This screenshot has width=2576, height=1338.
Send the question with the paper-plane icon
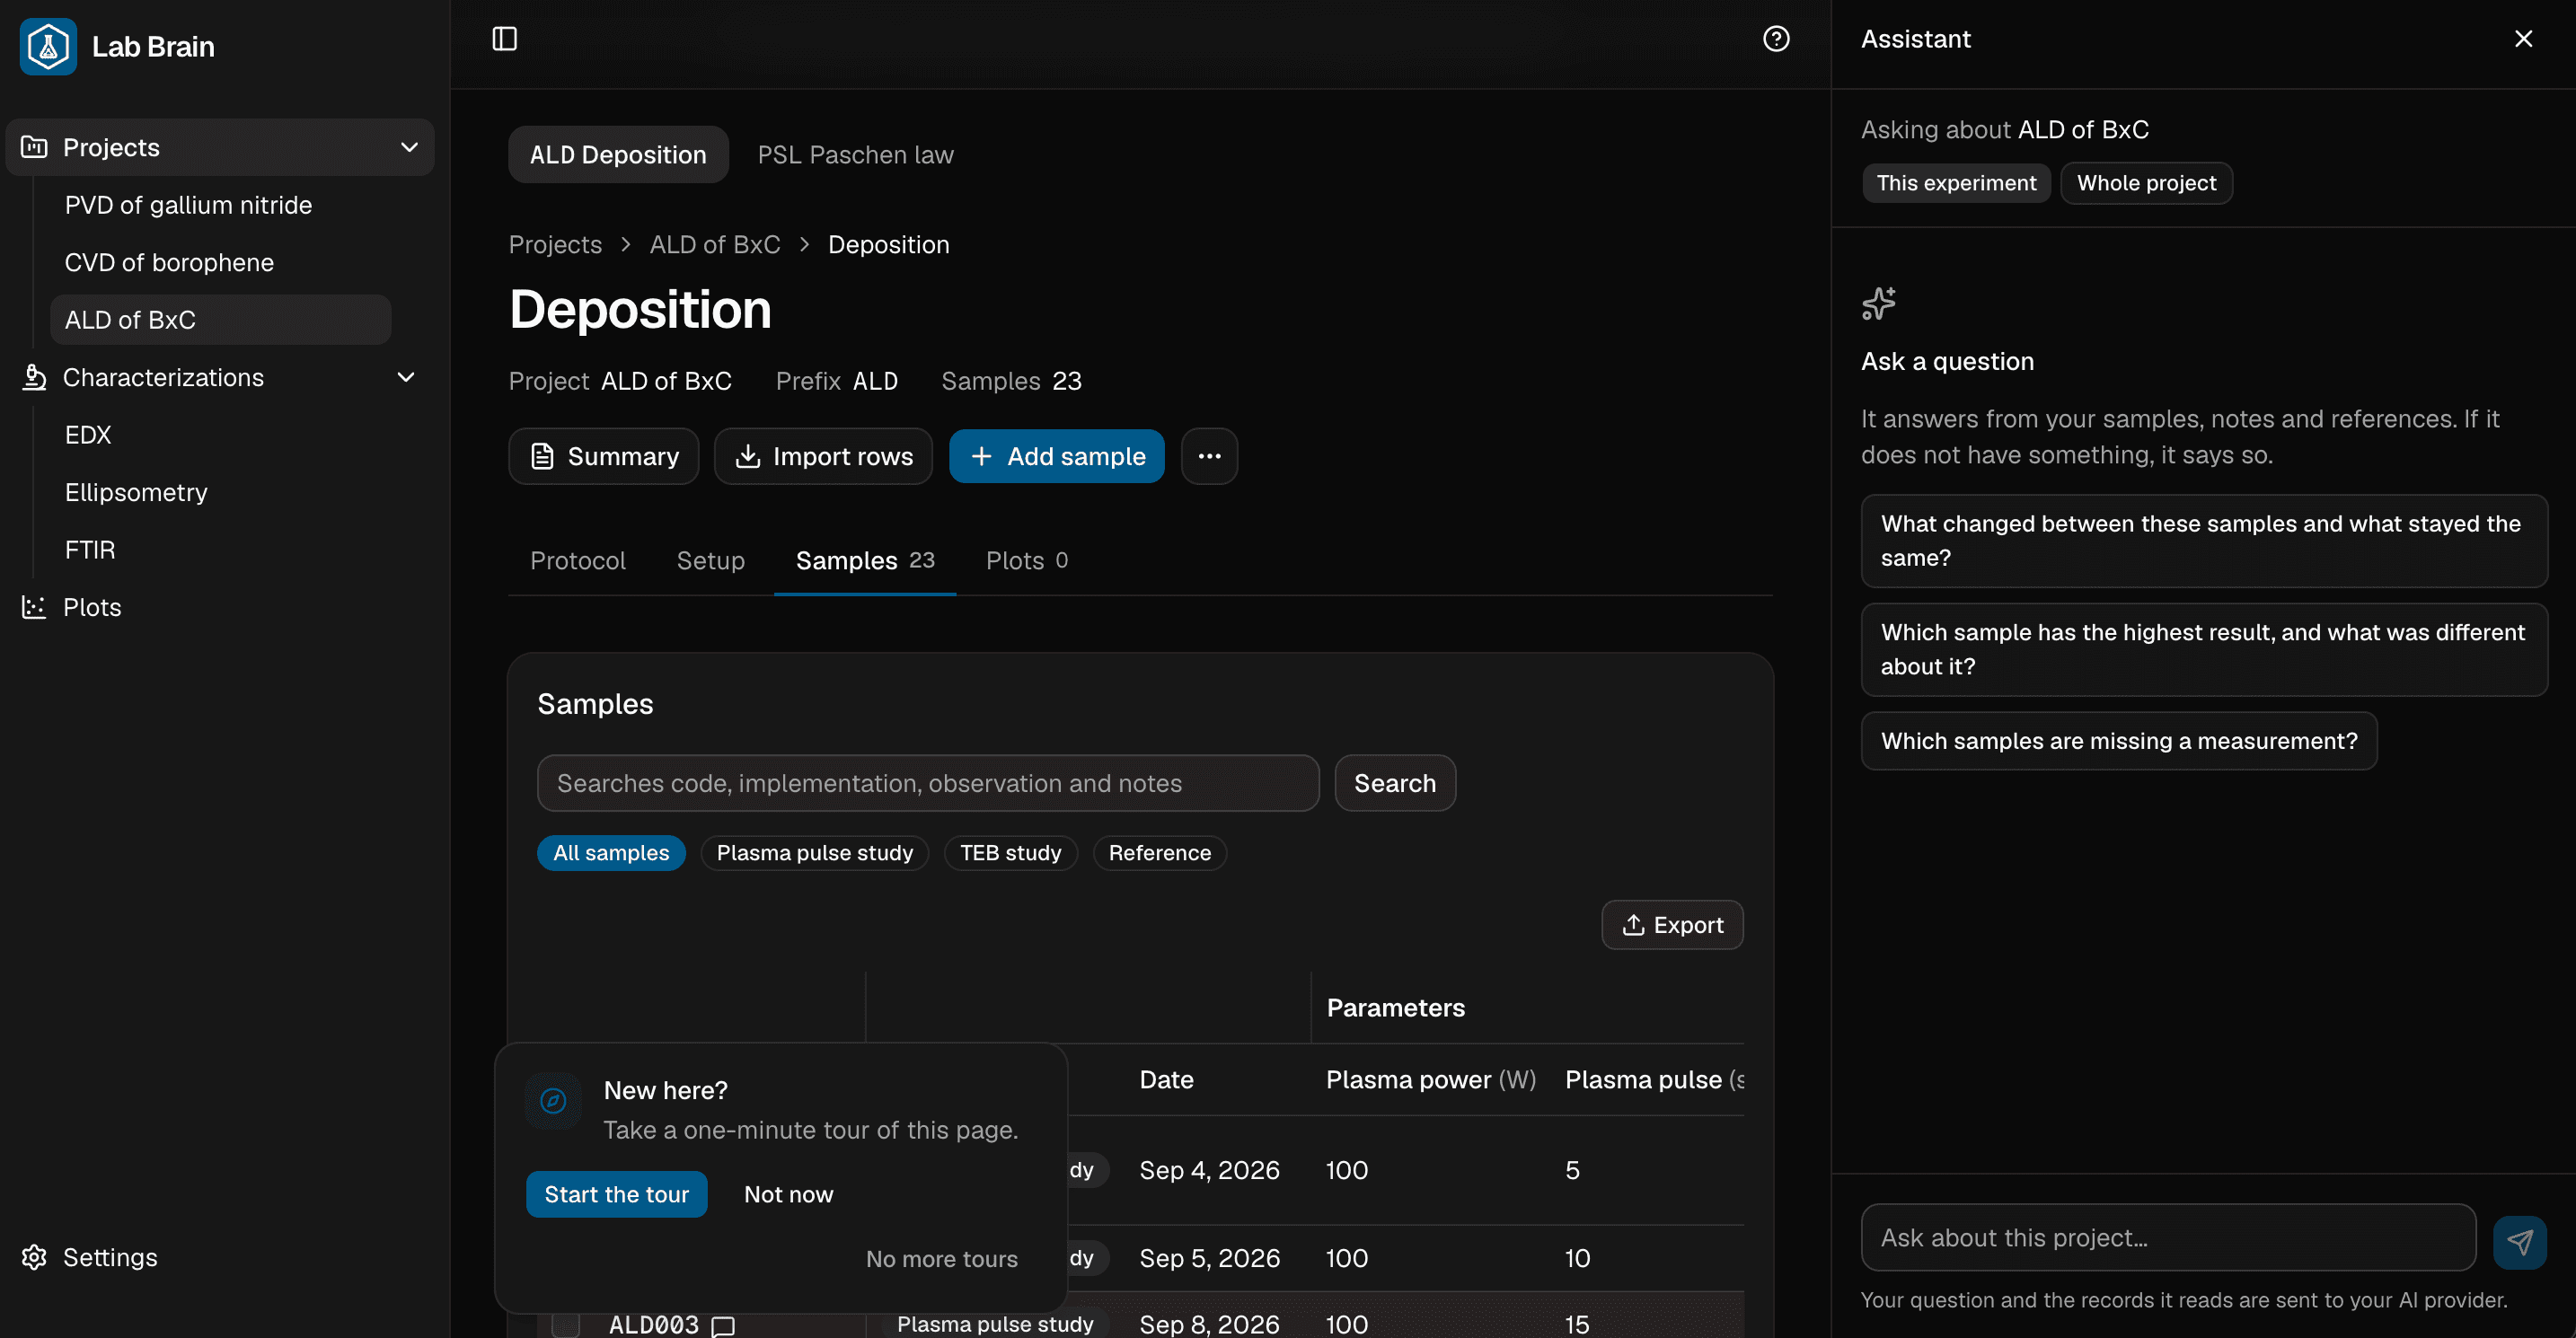2519,1242
